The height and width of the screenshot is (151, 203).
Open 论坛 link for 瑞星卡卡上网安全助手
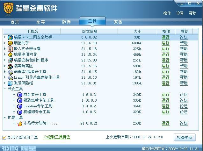coord(184,37)
